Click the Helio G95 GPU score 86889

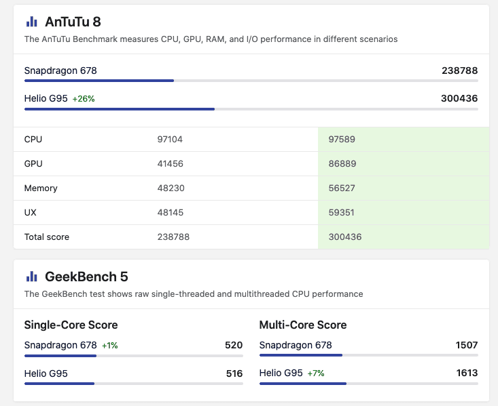click(342, 164)
